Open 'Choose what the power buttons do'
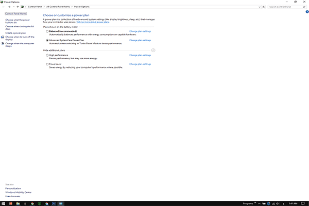This screenshot has width=309, height=206. pyautogui.click(x=18, y=21)
